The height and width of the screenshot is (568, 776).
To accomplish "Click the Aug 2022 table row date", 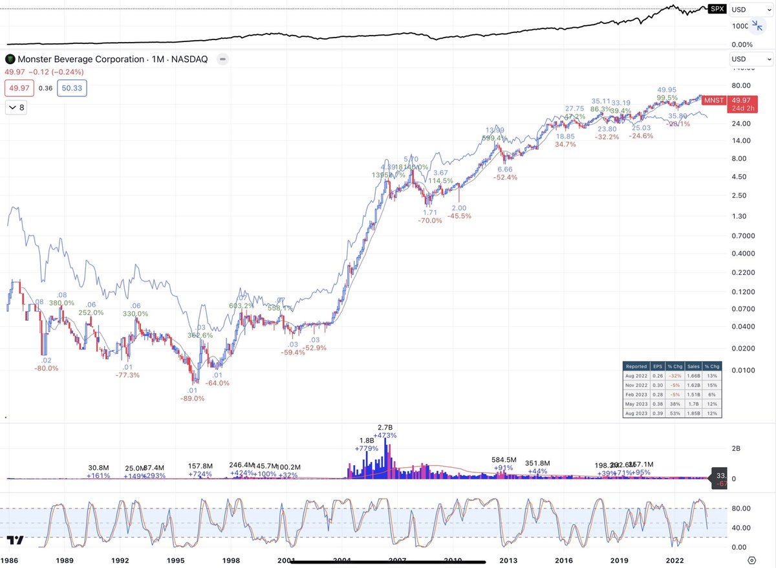I will pyautogui.click(x=636, y=376).
